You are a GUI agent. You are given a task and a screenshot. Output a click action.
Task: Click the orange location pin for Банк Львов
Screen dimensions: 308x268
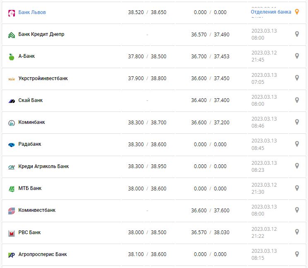coord(297,12)
